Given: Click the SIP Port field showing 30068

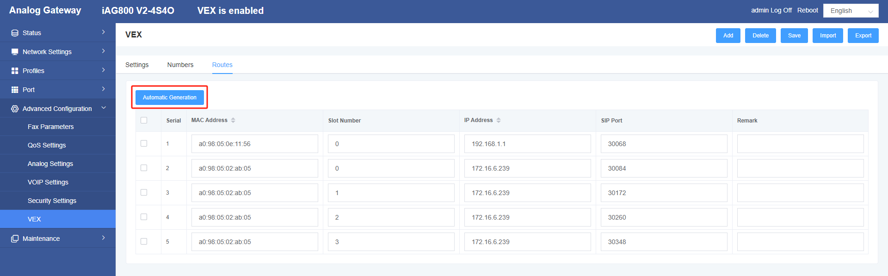Looking at the screenshot, I should pyautogui.click(x=664, y=144).
